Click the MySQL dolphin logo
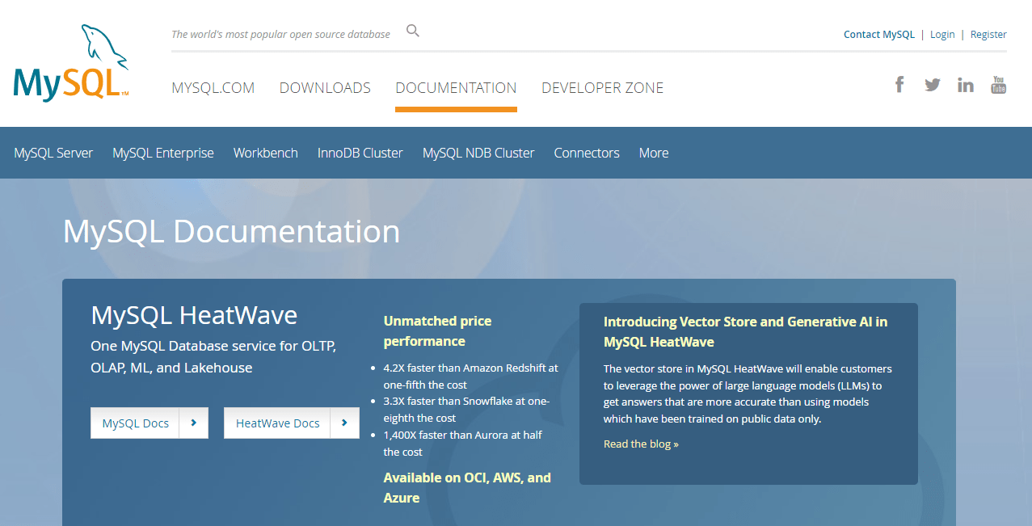The image size is (1032, 526). pos(71,63)
